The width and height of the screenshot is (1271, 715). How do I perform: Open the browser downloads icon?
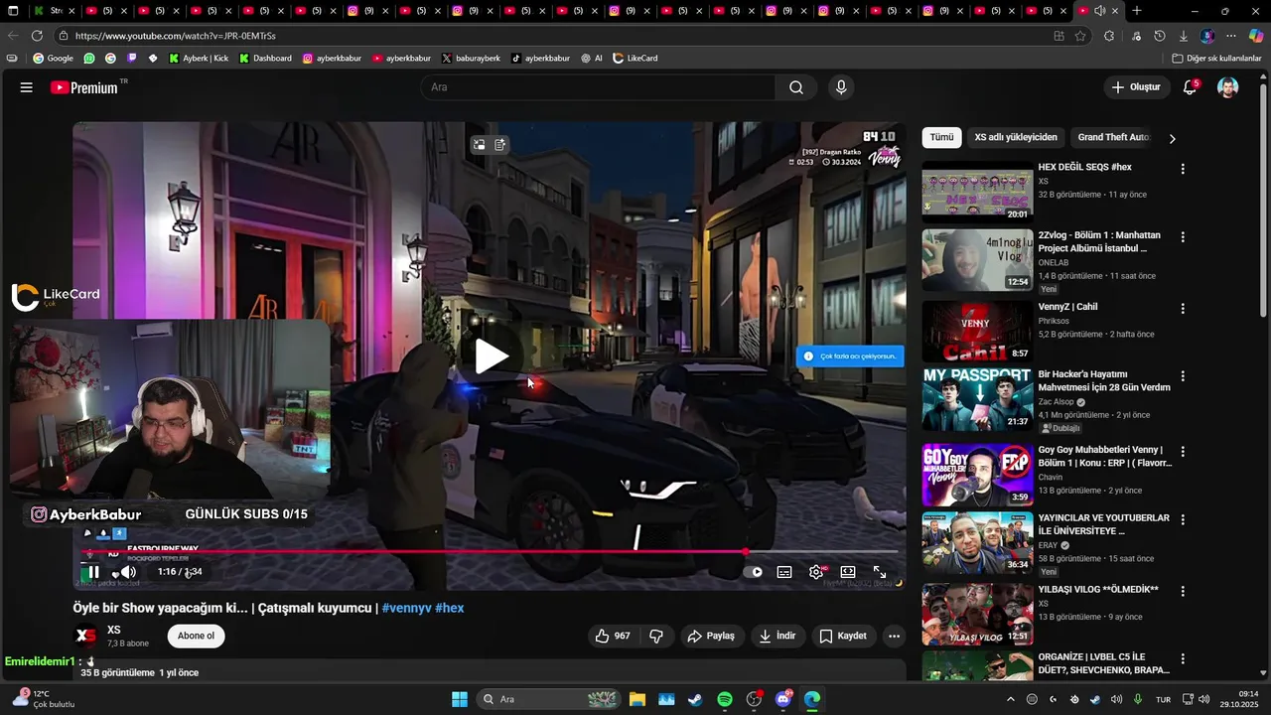coord(1183,36)
